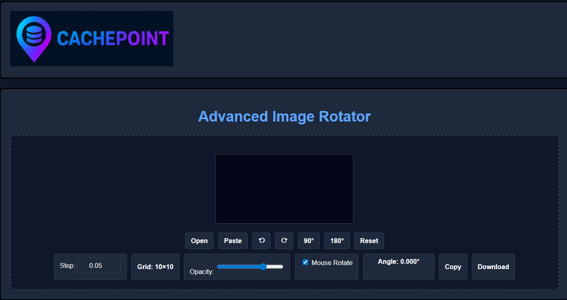Reset the image rotation
Viewport: 567px width, 300px height.
(x=369, y=241)
